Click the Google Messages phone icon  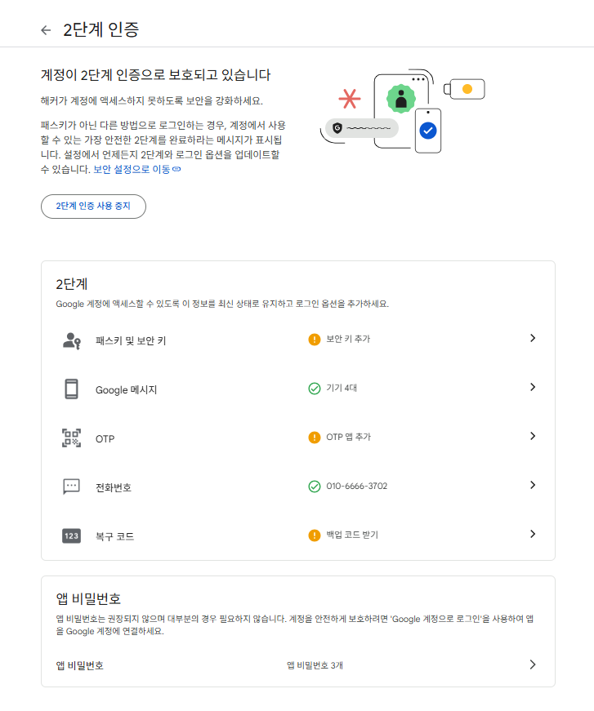pyautogui.click(x=71, y=389)
